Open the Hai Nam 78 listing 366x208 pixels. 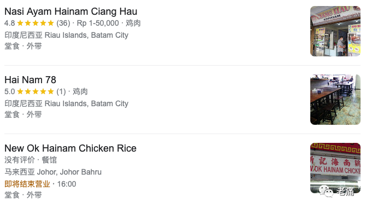tap(31, 80)
